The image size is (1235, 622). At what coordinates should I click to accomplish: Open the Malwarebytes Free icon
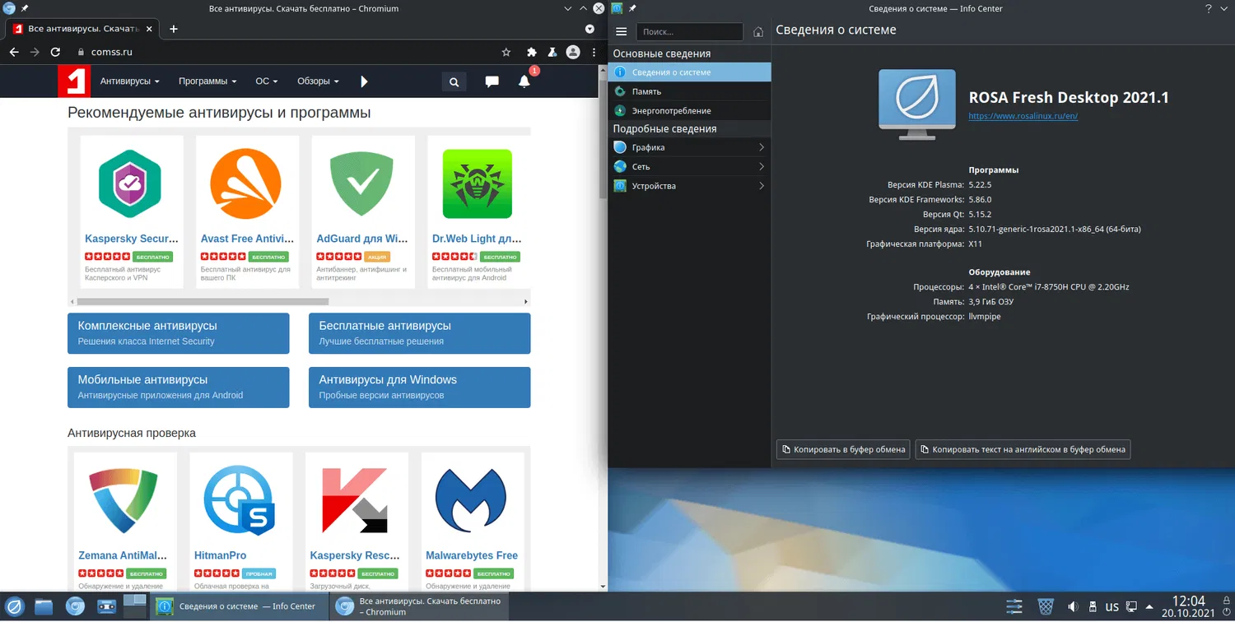471,500
